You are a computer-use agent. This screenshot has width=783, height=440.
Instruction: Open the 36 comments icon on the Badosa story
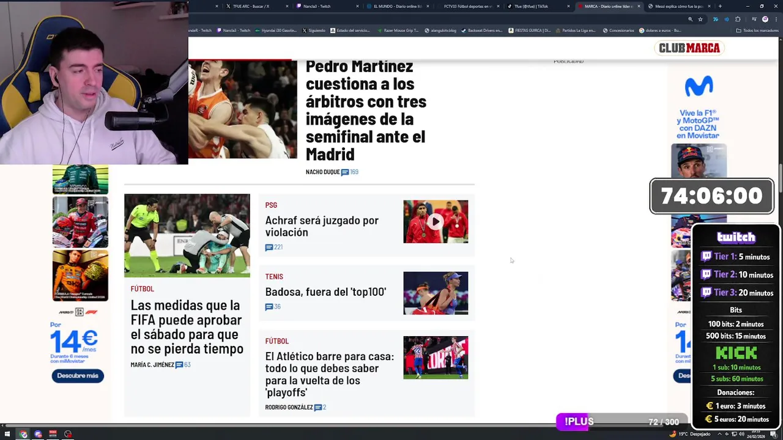(x=269, y=307)
